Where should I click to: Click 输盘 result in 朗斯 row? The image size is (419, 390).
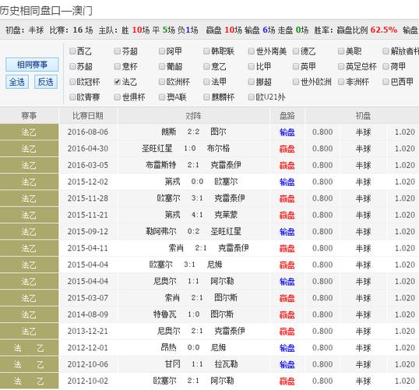click(x=287, y=133)
